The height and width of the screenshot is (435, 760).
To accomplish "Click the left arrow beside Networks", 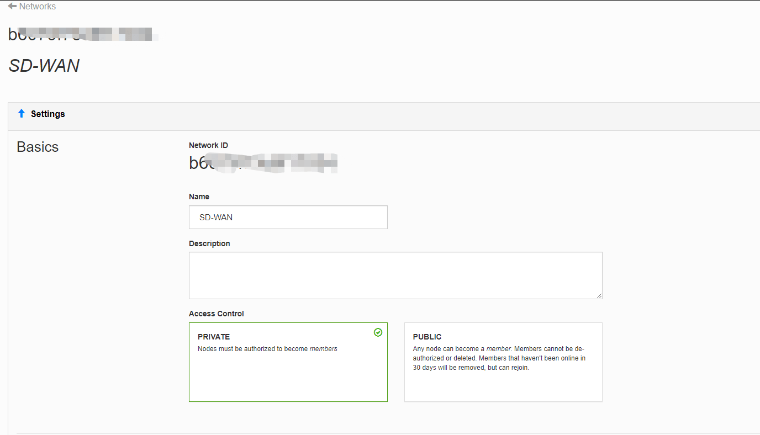I will (x=12, y=7).
